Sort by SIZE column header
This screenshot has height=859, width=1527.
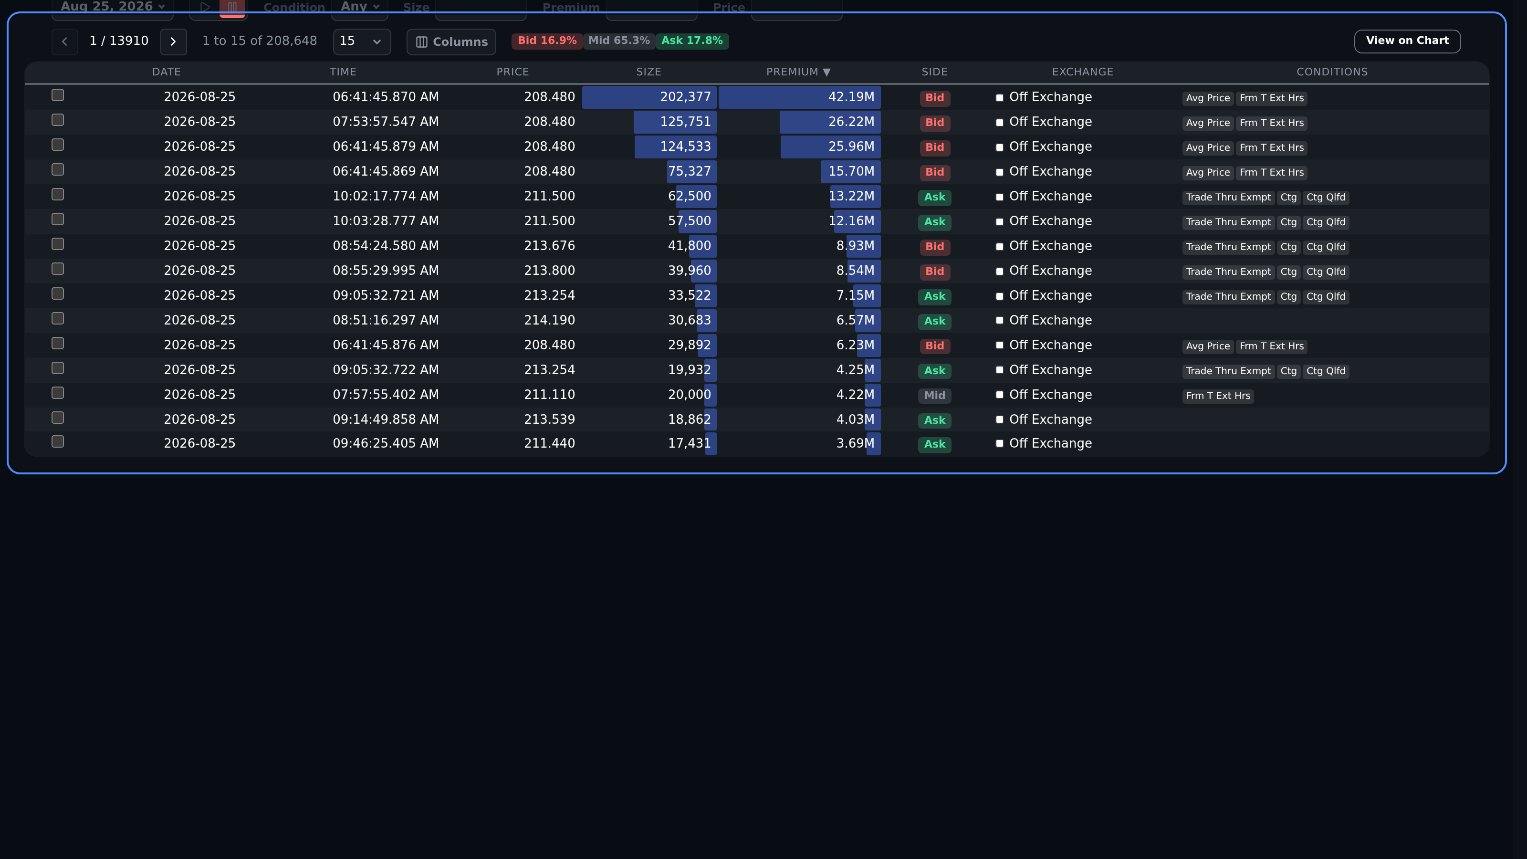648,72
